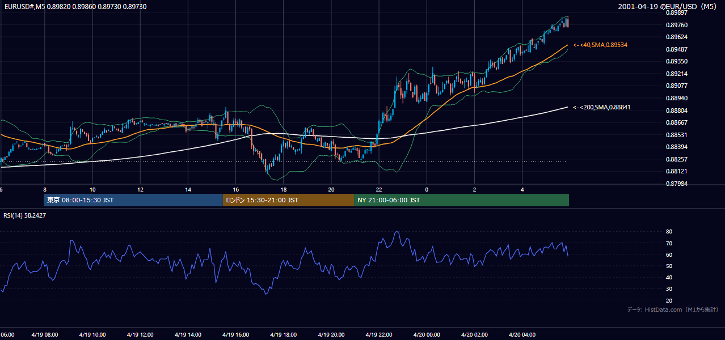The image size is (725, 340).
Task: Click hour 10 label under the price chart
Action: coord(92,190)
